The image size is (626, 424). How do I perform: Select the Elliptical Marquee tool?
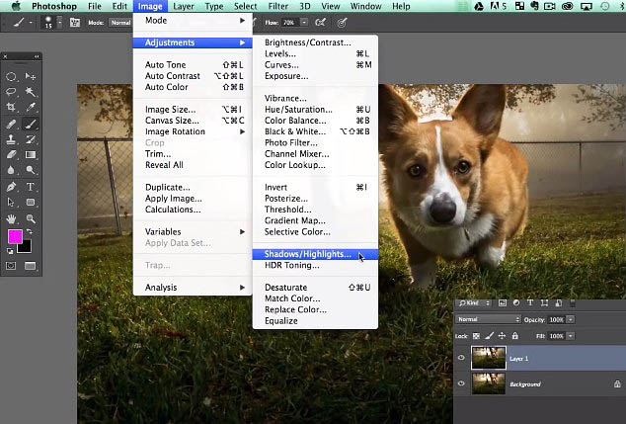(x=11, y=76)
